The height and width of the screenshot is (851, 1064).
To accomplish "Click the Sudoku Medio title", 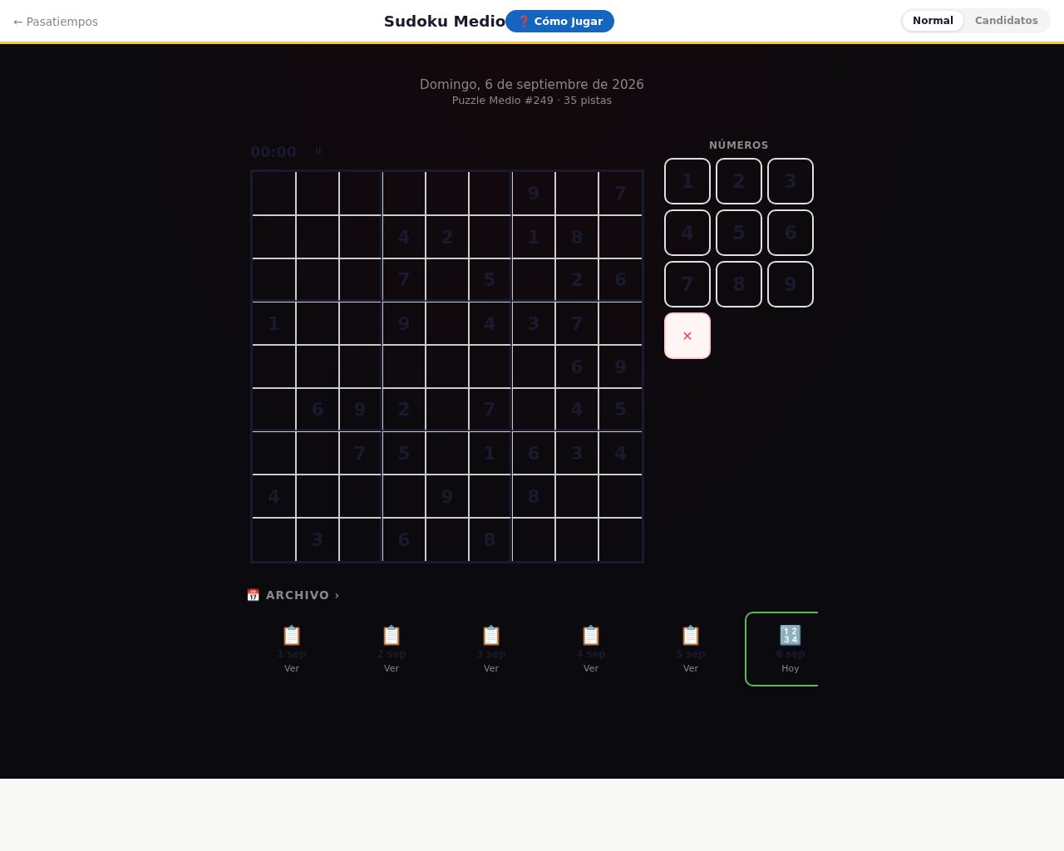I will point(444,22).
